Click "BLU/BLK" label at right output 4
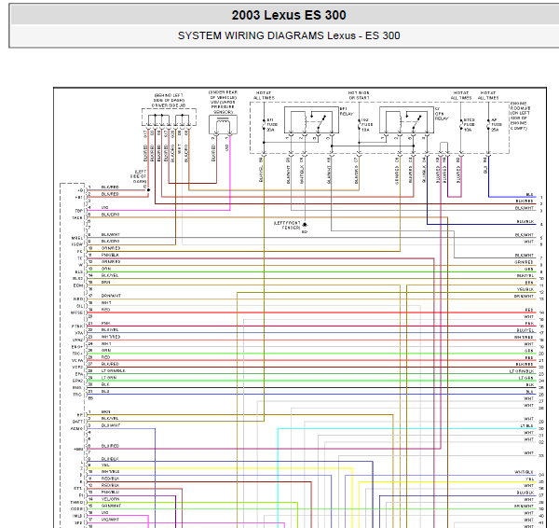 click(x=525, y=222)
